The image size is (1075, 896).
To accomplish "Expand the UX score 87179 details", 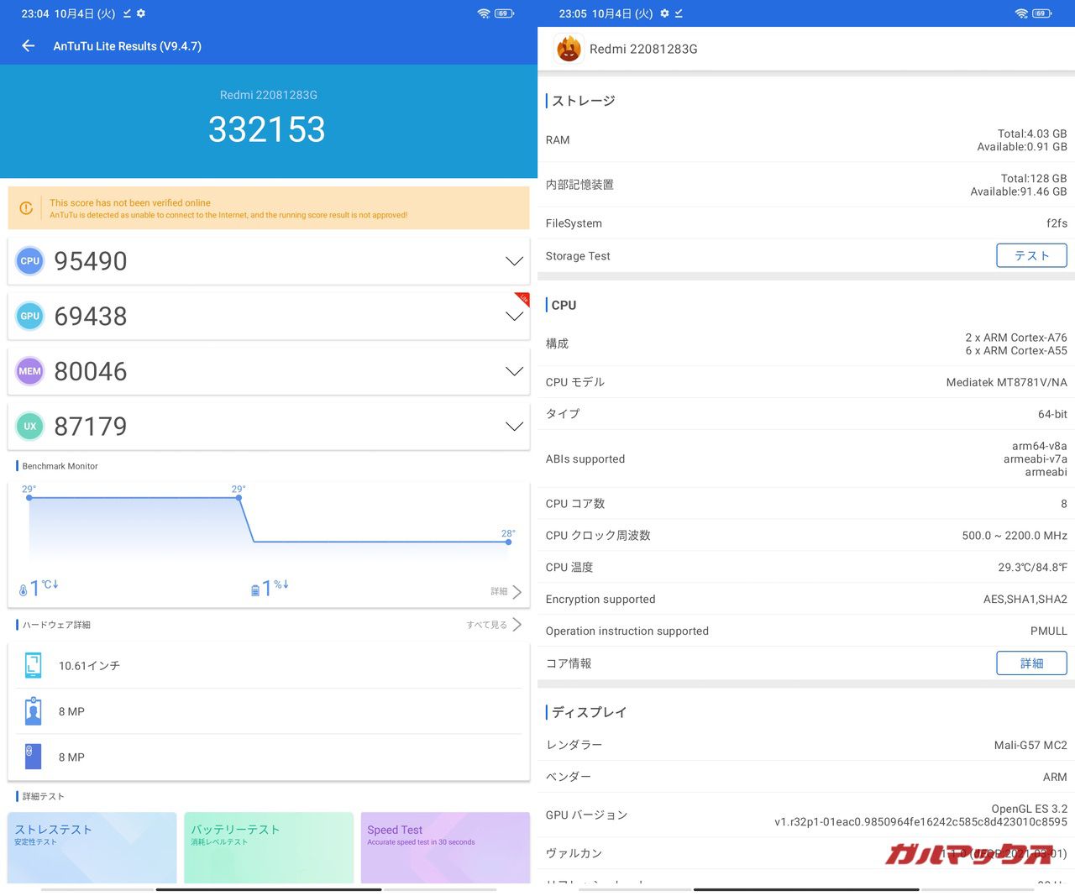I will (514, 427).
